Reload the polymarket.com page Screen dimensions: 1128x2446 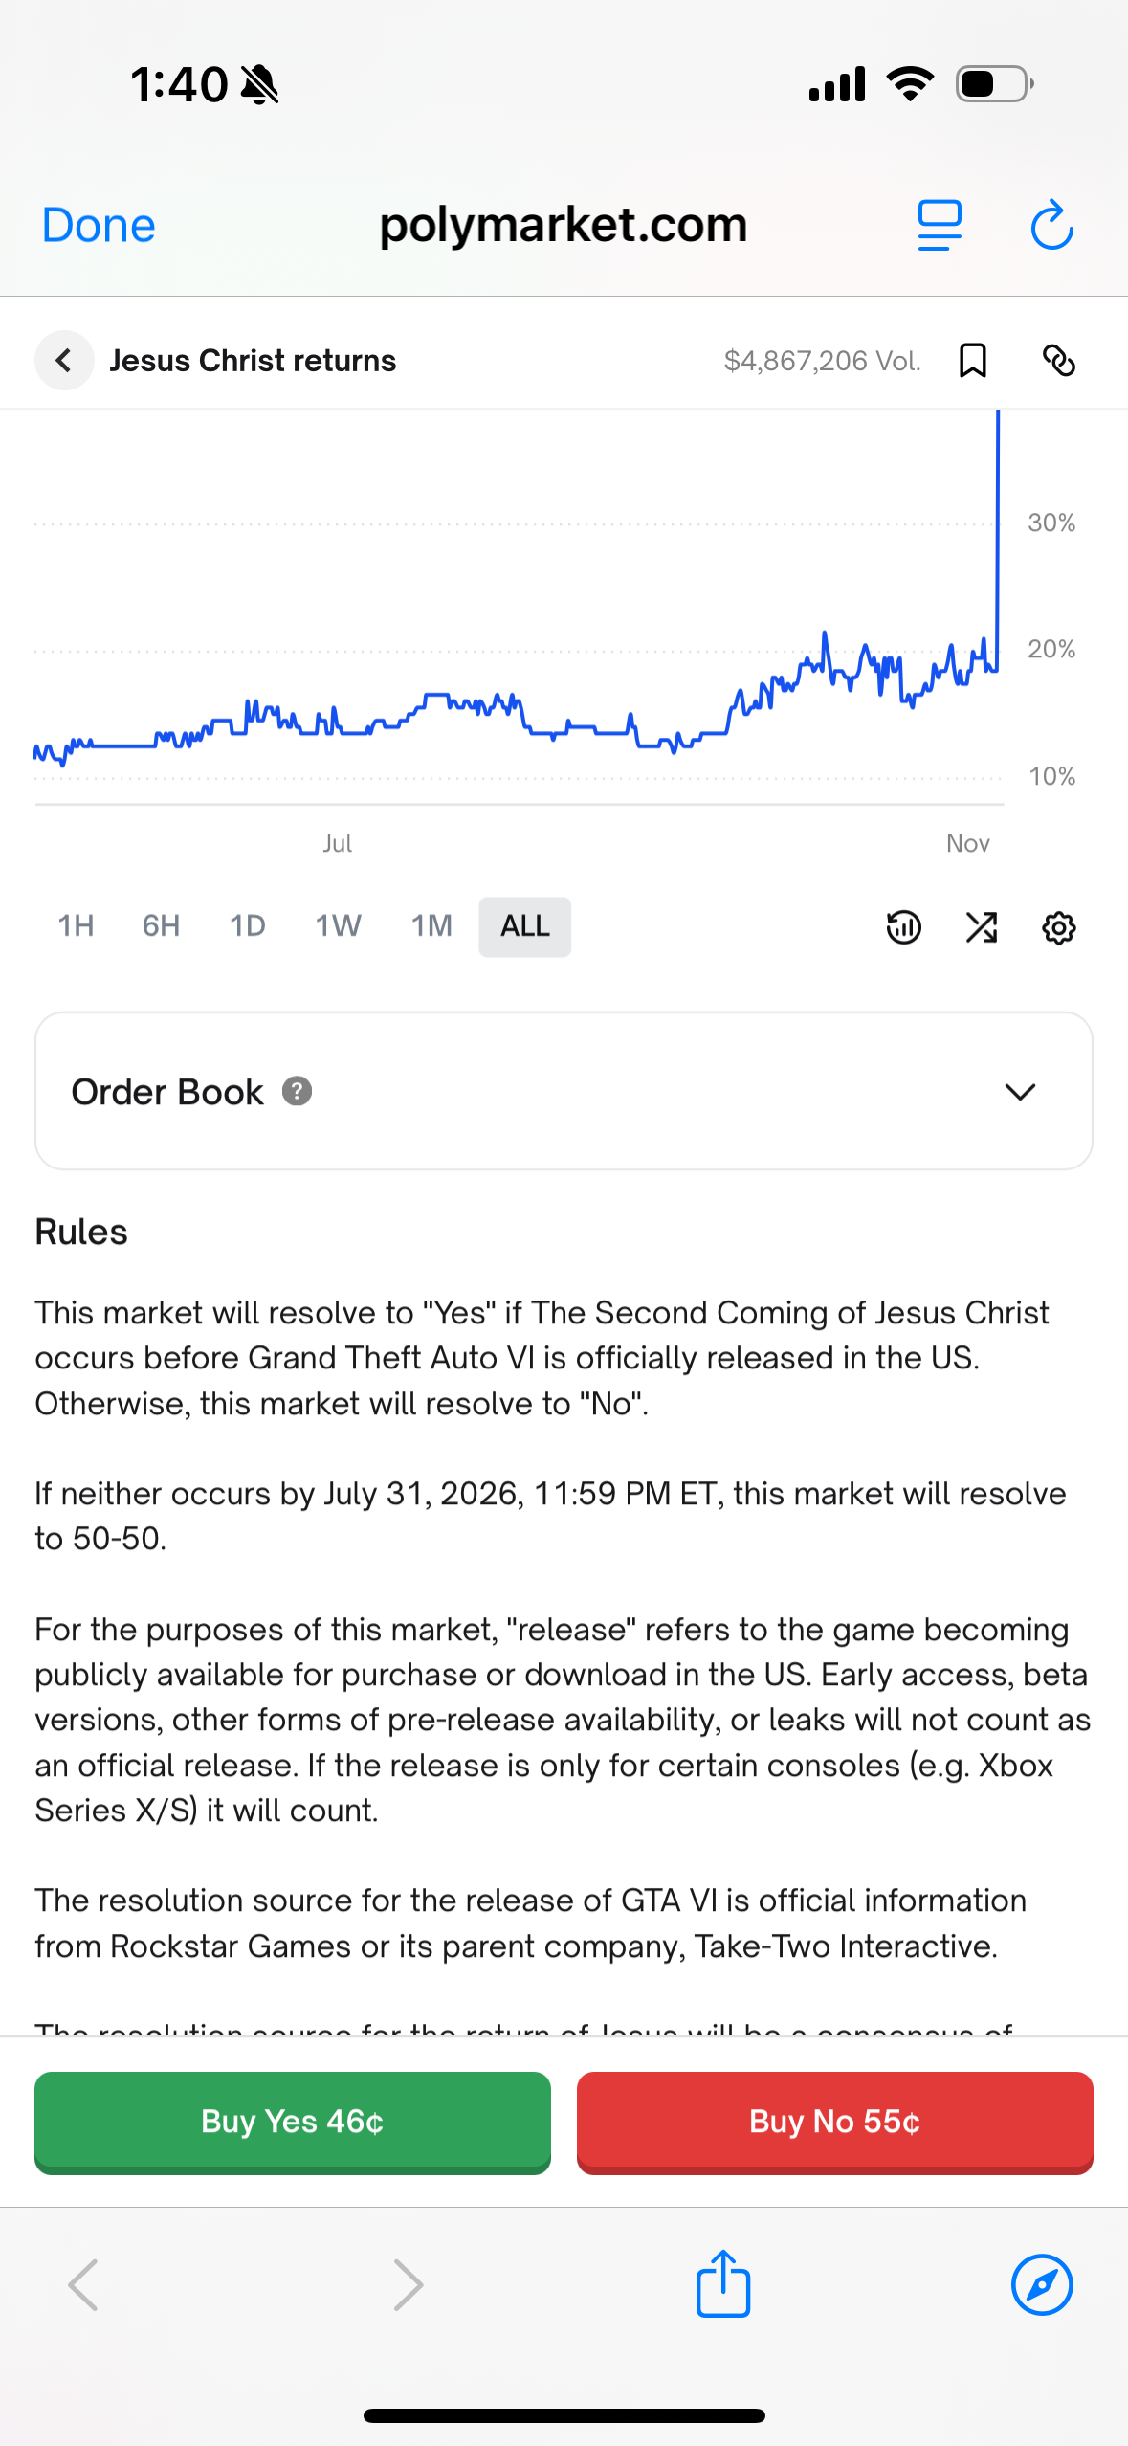tap(1051, 226)
